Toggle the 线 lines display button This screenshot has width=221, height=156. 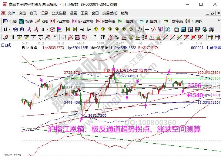(x=168, y=30)
